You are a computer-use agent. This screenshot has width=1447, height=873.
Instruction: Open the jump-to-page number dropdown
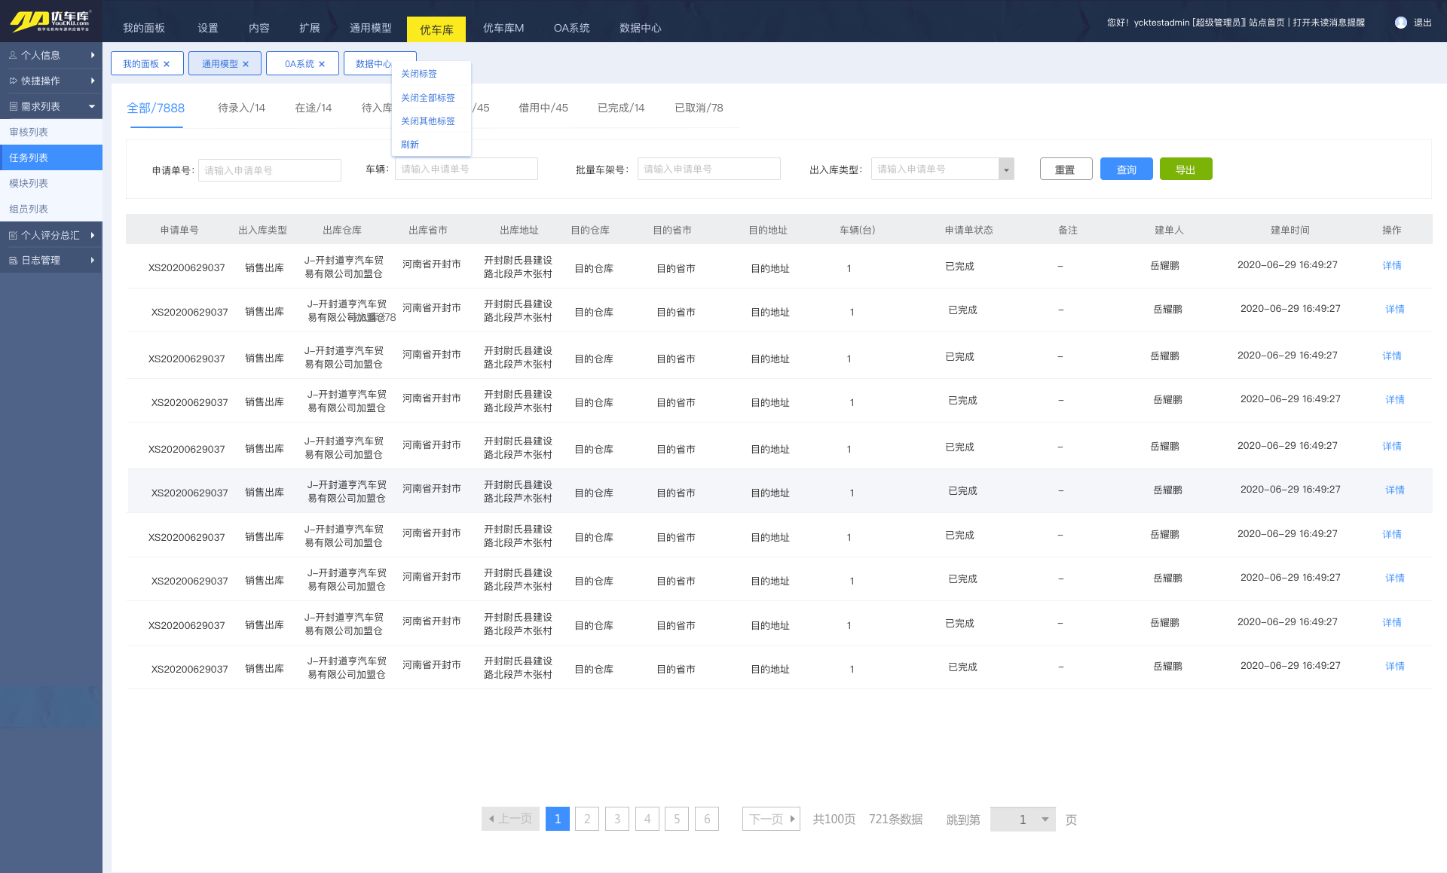pos(1045,820)
